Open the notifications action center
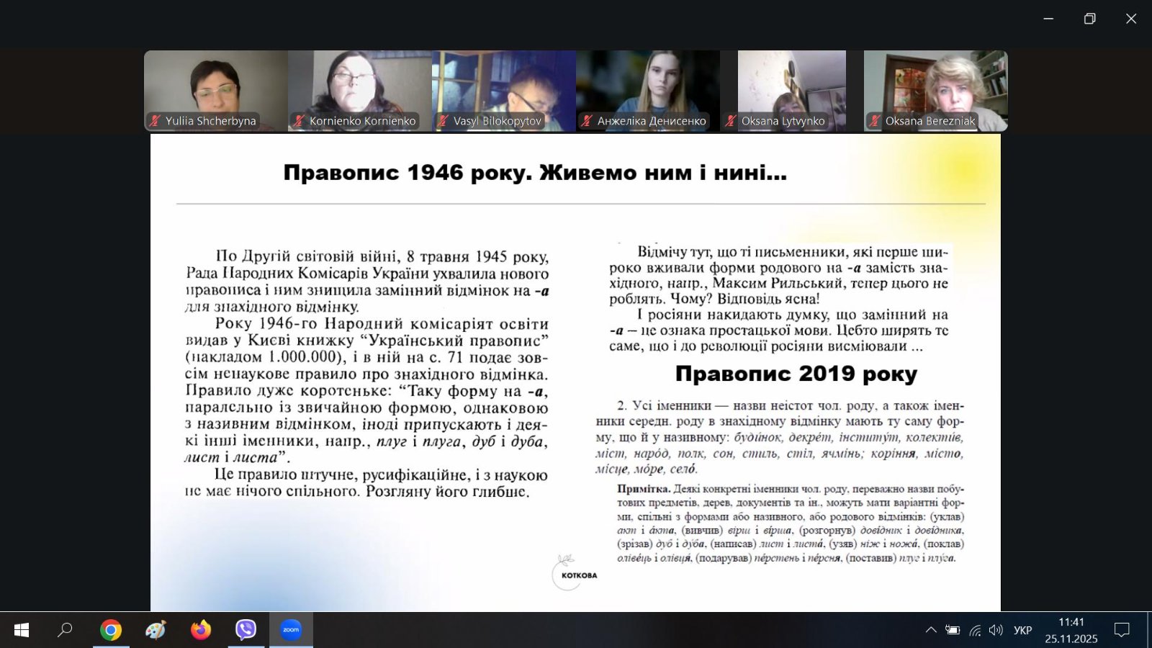Screen dimensions: 1152x648 (1122, 631)
